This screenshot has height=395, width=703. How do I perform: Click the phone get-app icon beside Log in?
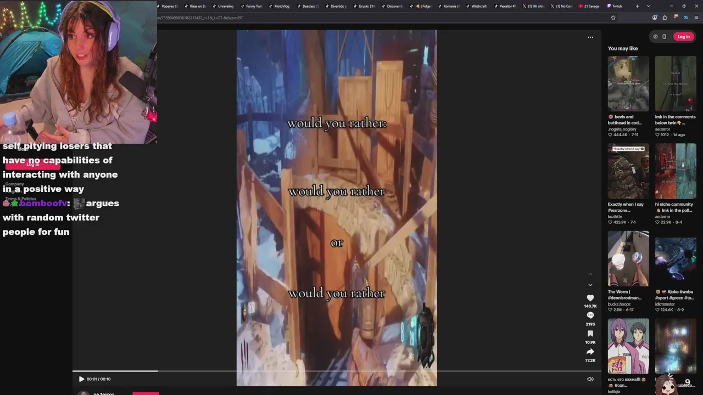click(664, 37)
